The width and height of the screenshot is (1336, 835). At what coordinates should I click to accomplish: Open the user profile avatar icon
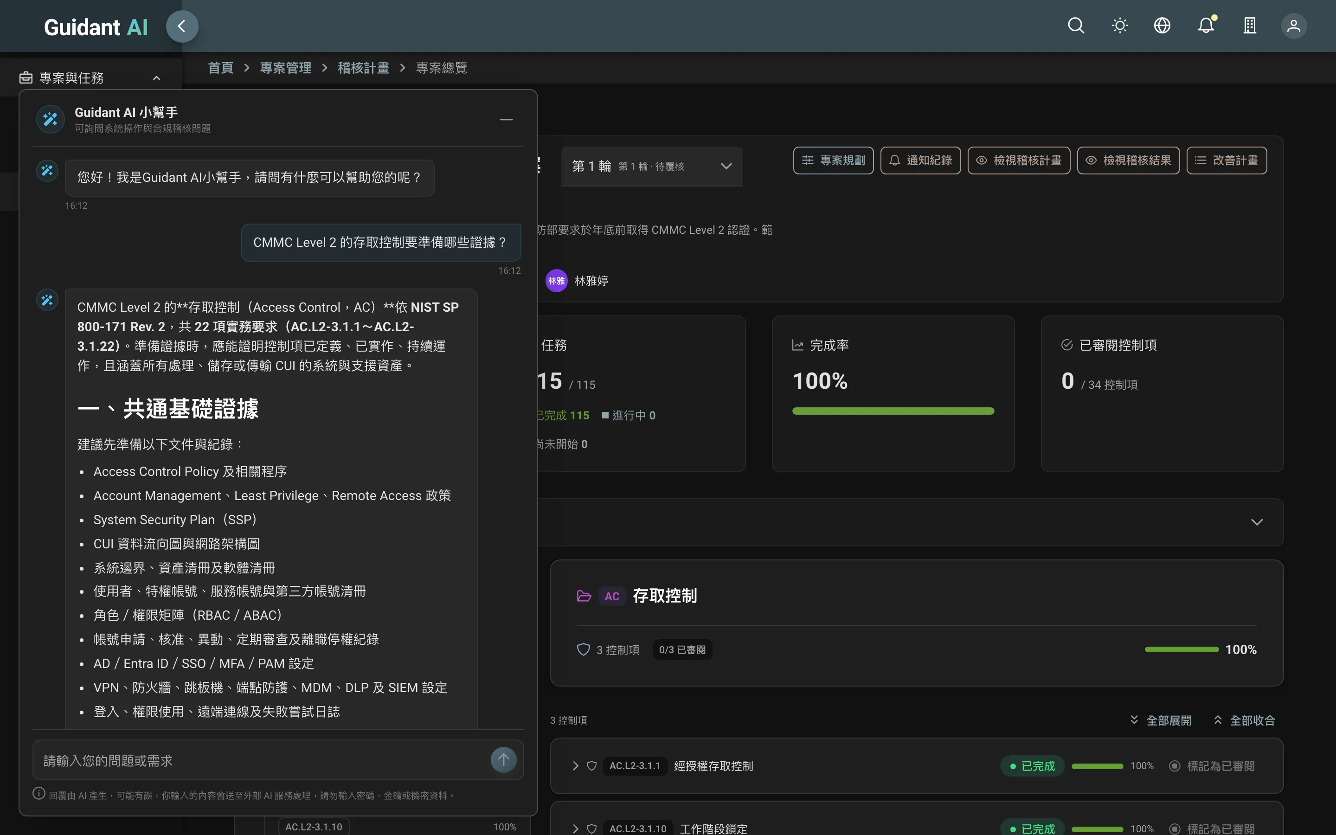1293,26
